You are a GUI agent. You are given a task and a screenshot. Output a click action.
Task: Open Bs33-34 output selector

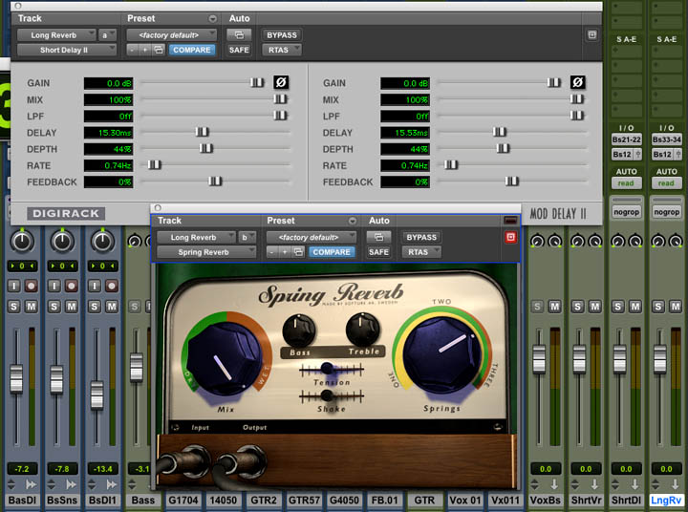coord(667,140)
